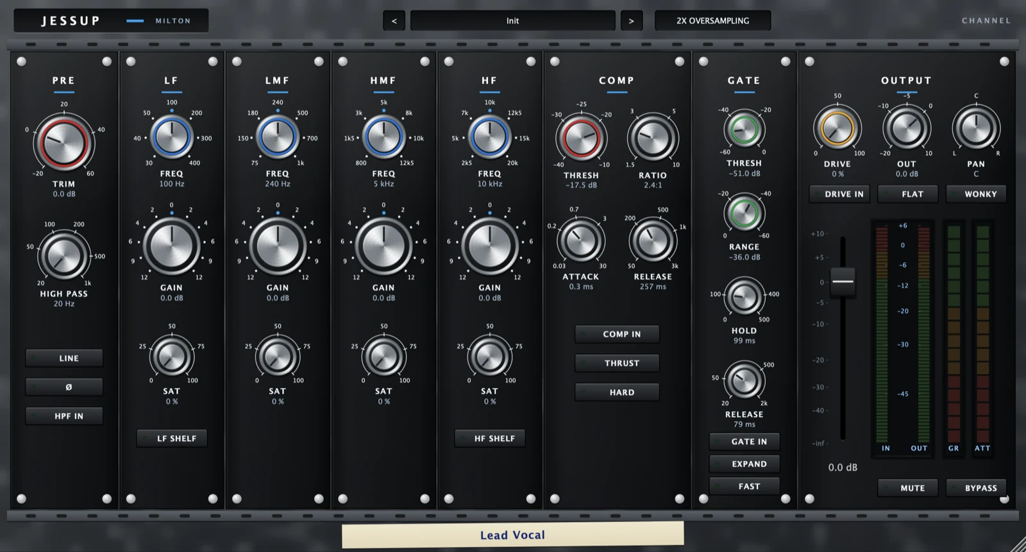
Task: Click the PRE Trim knob
Action: pyautogui.click(x=63, y=142)
